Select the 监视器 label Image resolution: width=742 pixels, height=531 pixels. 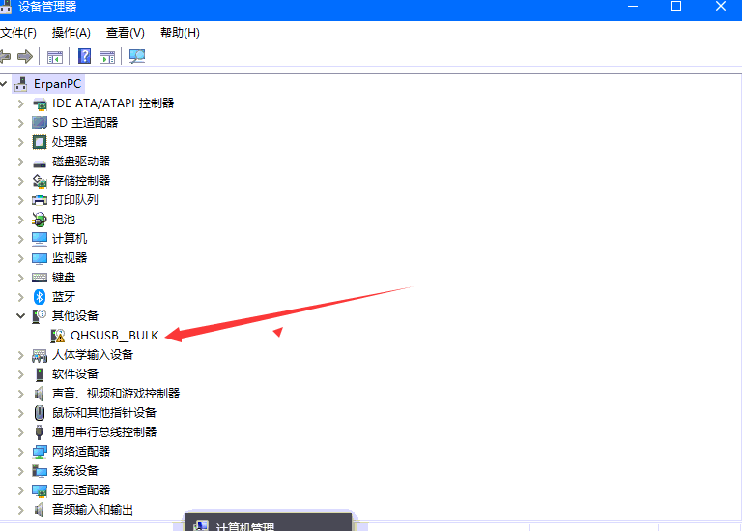tap(70, 258)
